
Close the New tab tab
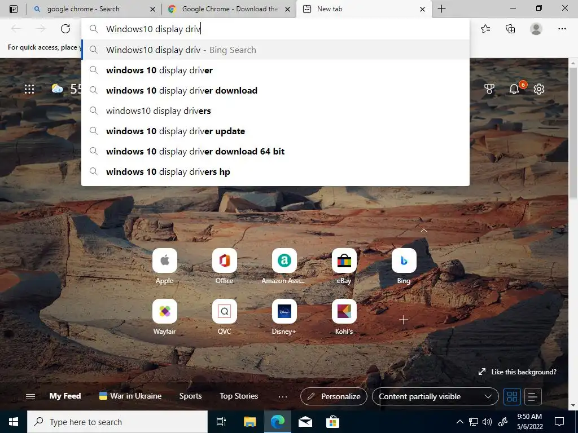click(422, 9)
